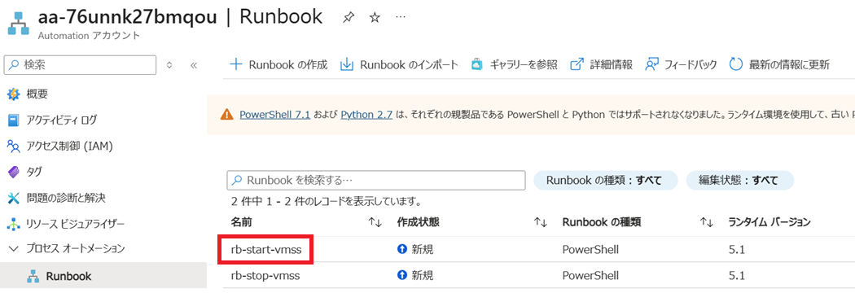This screenshot has height=293, width=855.
Task: Focus the Runbook を検索する search field
Action: [x=375, y=180]
